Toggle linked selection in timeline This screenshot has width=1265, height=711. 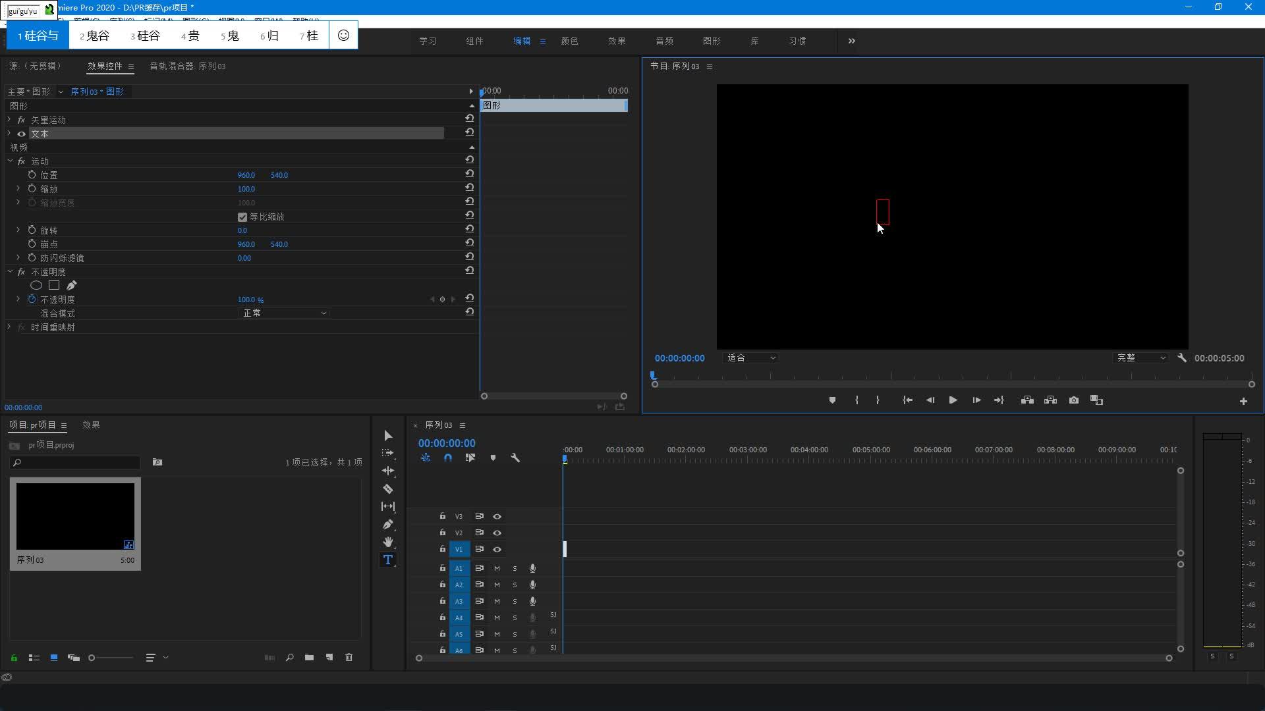(470, 458)
